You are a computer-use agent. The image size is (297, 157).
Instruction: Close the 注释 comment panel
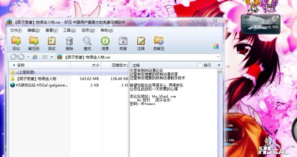click(x=219, y=65)
